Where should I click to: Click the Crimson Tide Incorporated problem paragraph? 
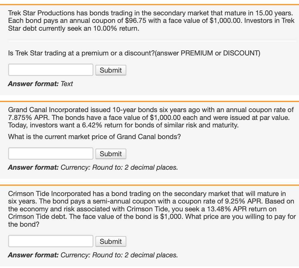[152, 209]
